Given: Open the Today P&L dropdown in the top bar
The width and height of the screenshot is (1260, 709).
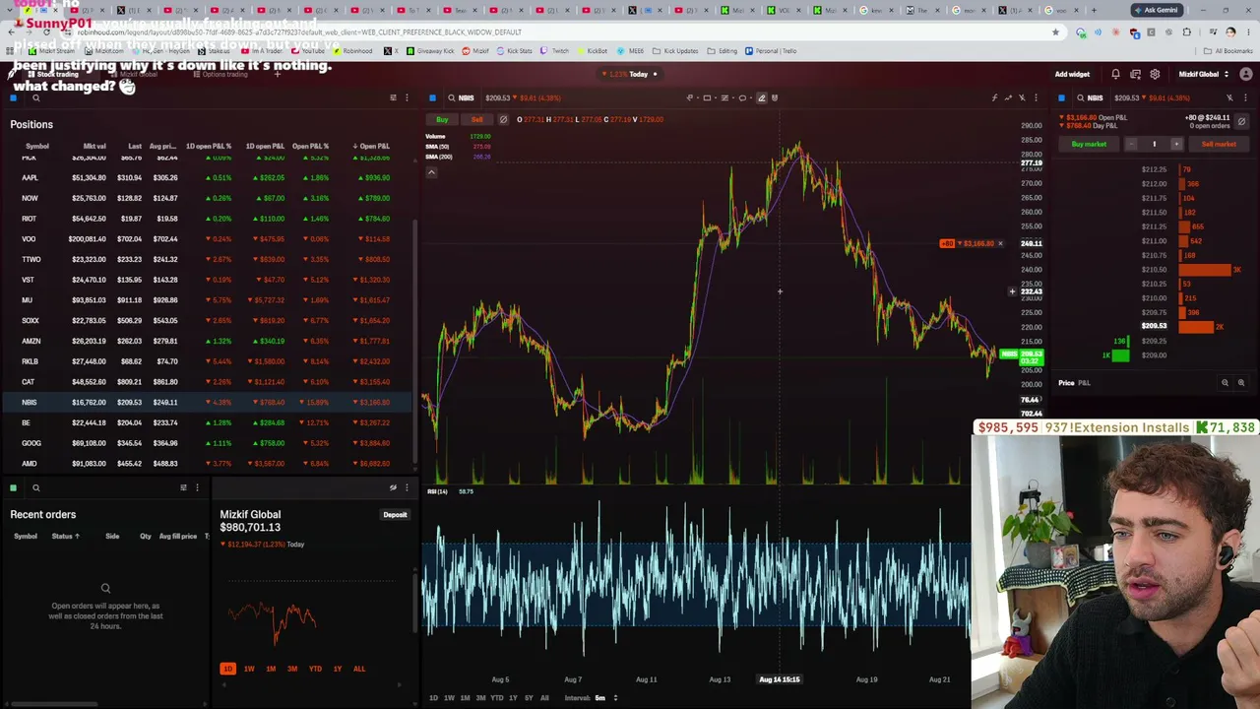Looking at the screenshot, I should [631, 74].
